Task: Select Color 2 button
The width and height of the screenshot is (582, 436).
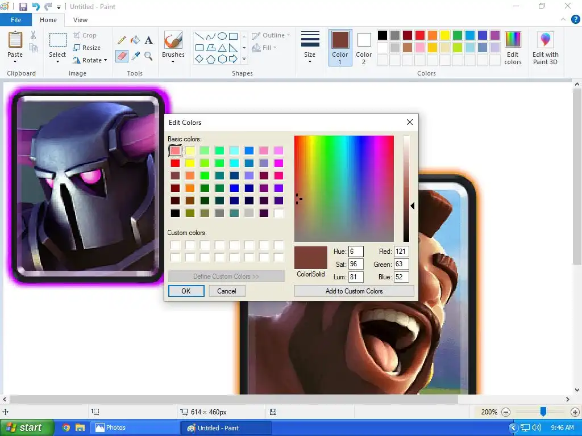Action: click(x=364, y=48)
